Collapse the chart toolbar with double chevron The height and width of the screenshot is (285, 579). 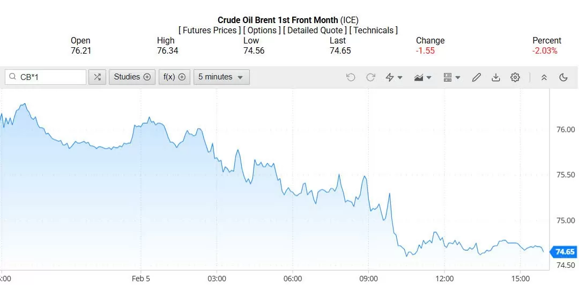pos(544,77)
